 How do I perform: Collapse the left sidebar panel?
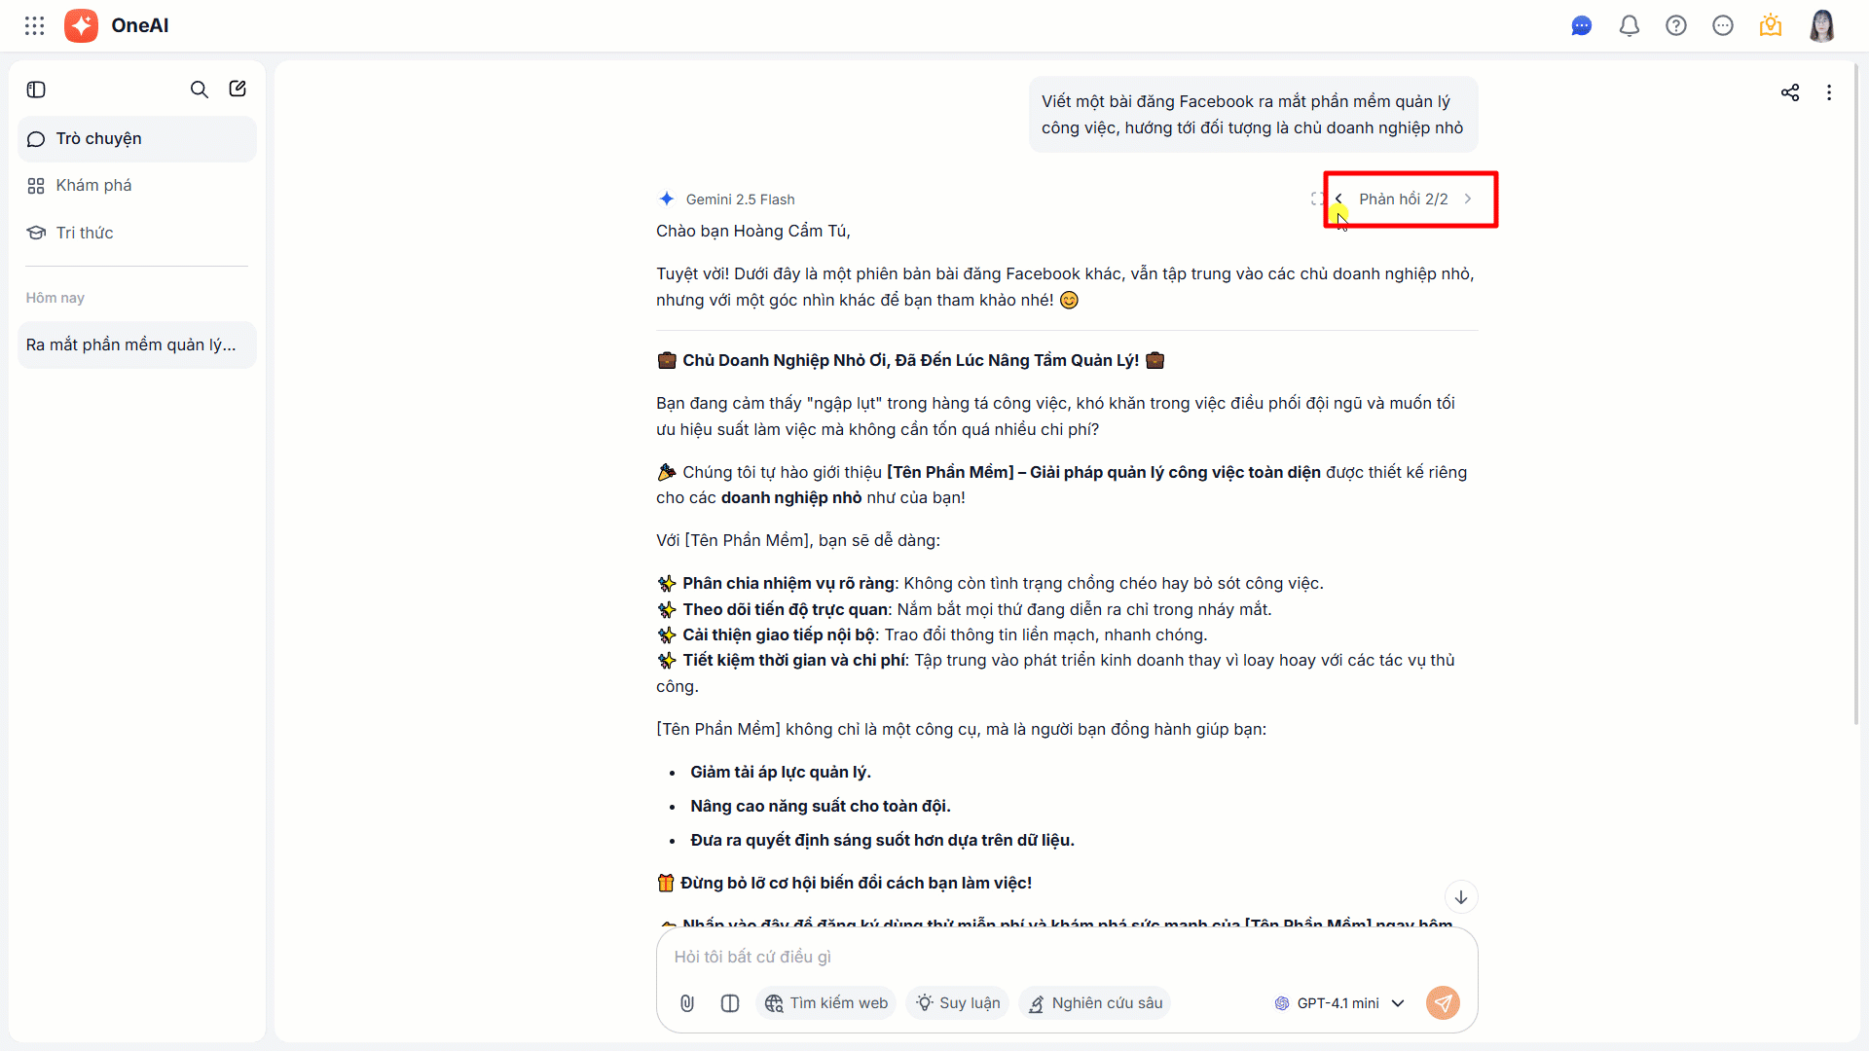coord(36,90)
